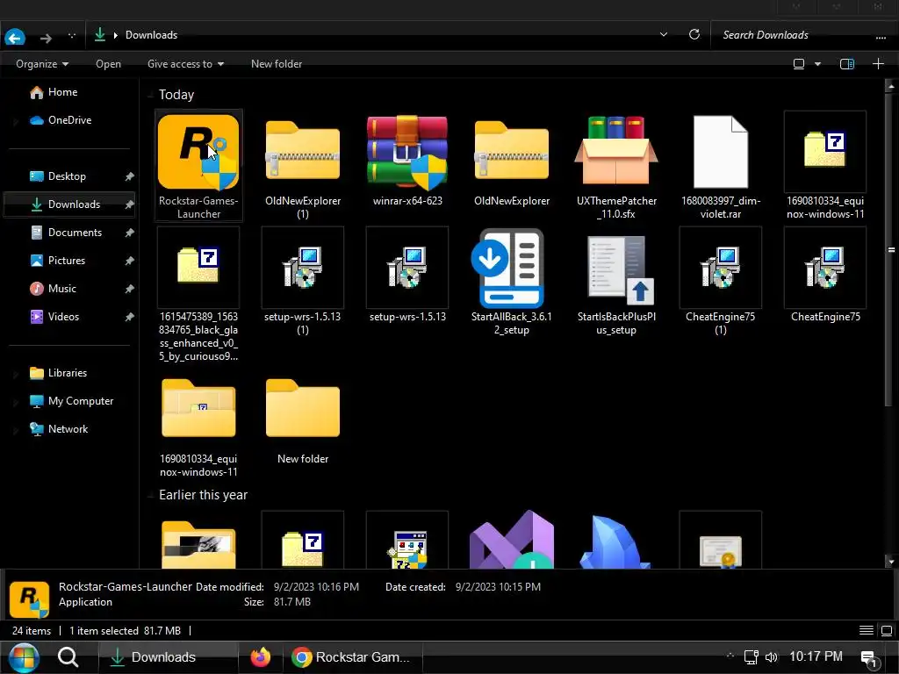This screenshot has width=899, height=674.
Task: Open the Organize dropdown menu
Action: click(42, 63)
